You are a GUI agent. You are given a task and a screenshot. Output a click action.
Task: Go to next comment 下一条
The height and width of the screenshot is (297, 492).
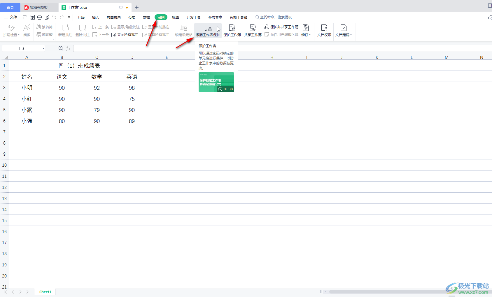[x=101, y=34]
